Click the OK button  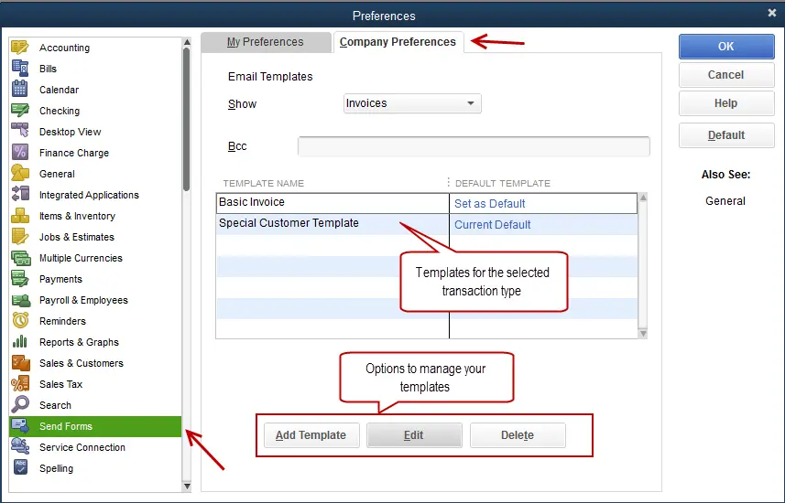(x=725, y=47)
